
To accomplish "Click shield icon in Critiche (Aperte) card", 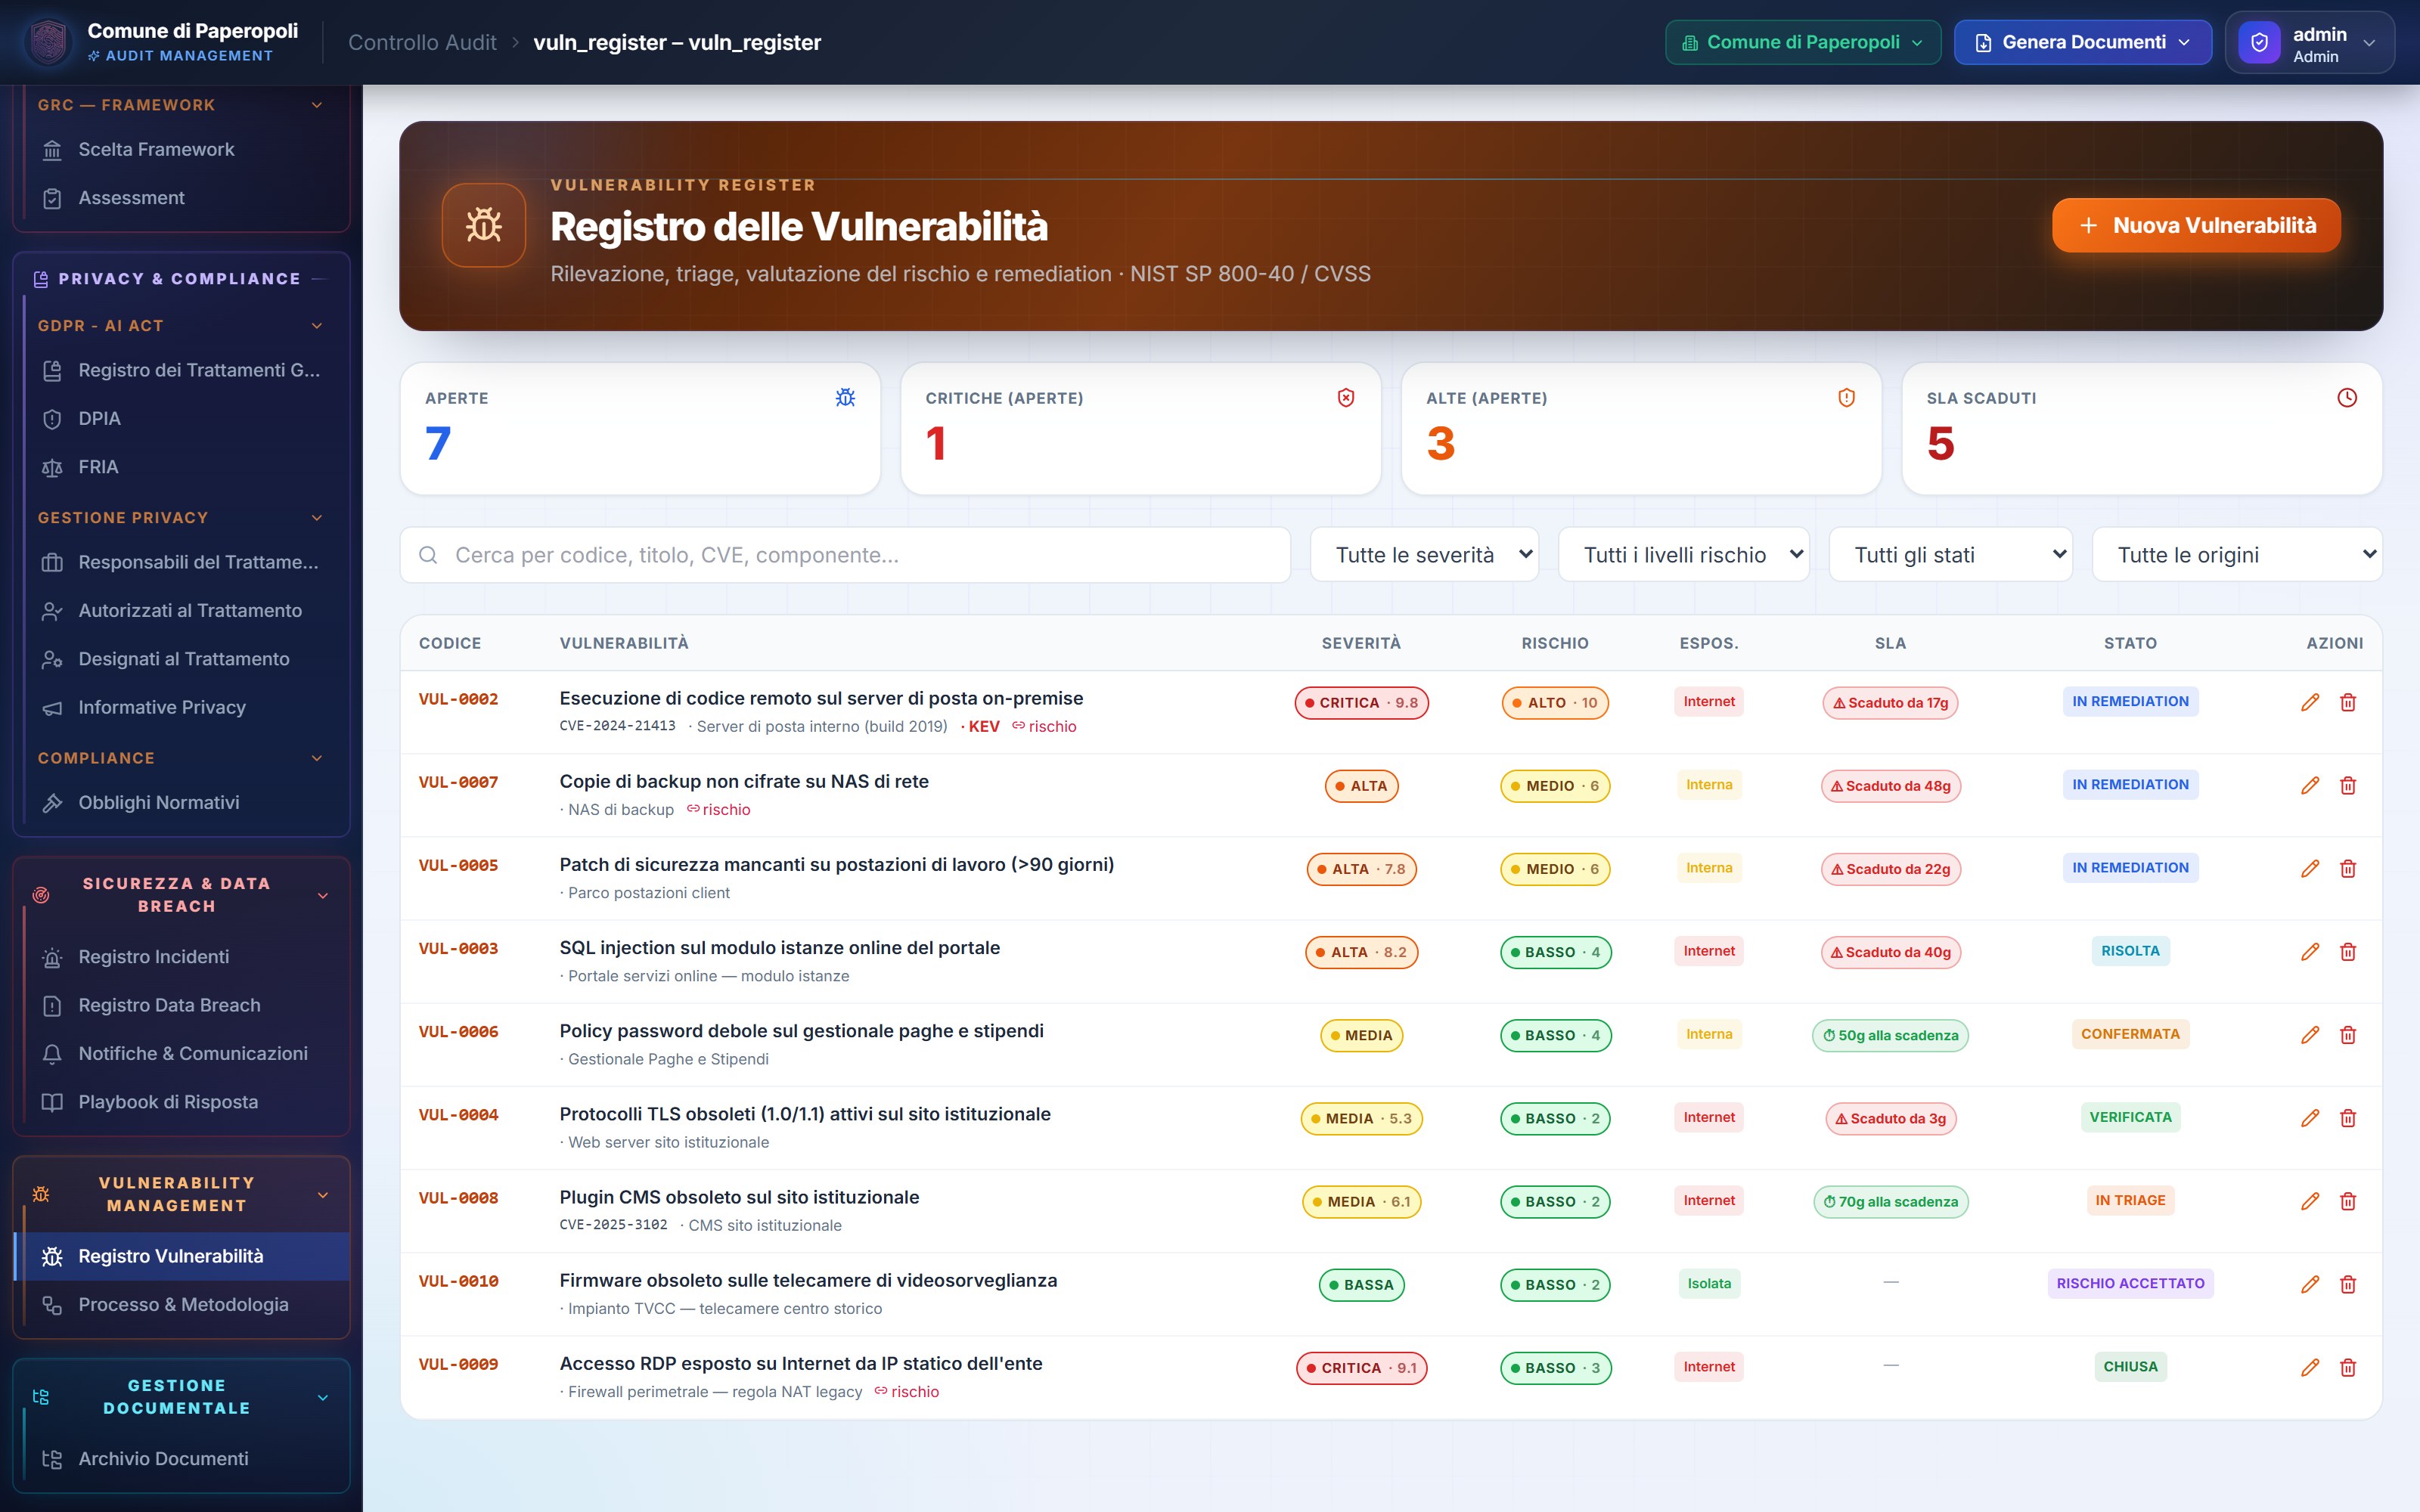I will click(x=1346, y=397).
